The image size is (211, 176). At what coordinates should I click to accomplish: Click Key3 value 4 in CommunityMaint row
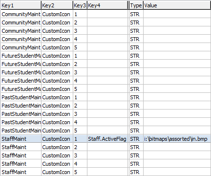pyautogui.click(x=80, y=39)
